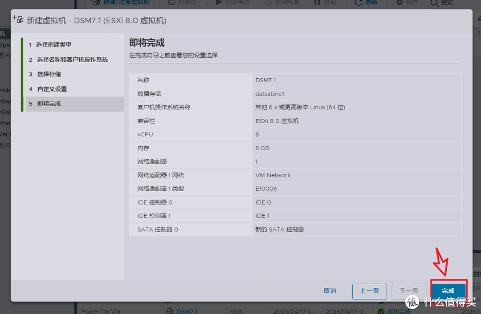
Task: Go back using 上一页 button
Action: point(369,290)
